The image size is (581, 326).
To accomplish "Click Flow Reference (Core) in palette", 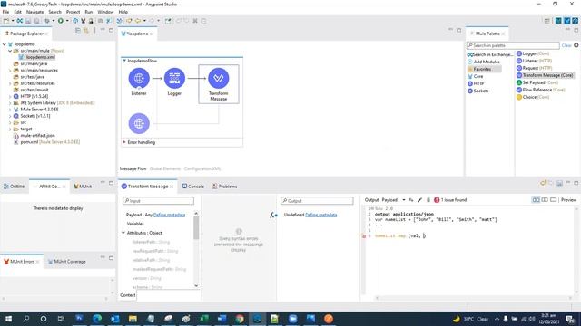I will pyautogui.click(x=541, y=90).
